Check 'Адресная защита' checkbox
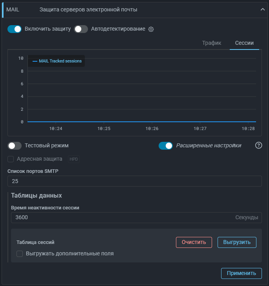 (x=11, y=159)
